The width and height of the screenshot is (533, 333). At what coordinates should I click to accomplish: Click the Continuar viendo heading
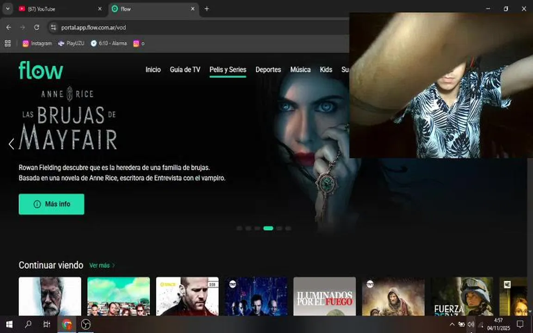click(x=51, y=265)
